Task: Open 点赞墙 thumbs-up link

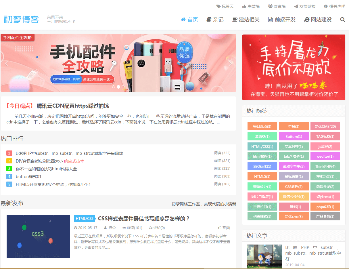Action: tap(251, 6)
